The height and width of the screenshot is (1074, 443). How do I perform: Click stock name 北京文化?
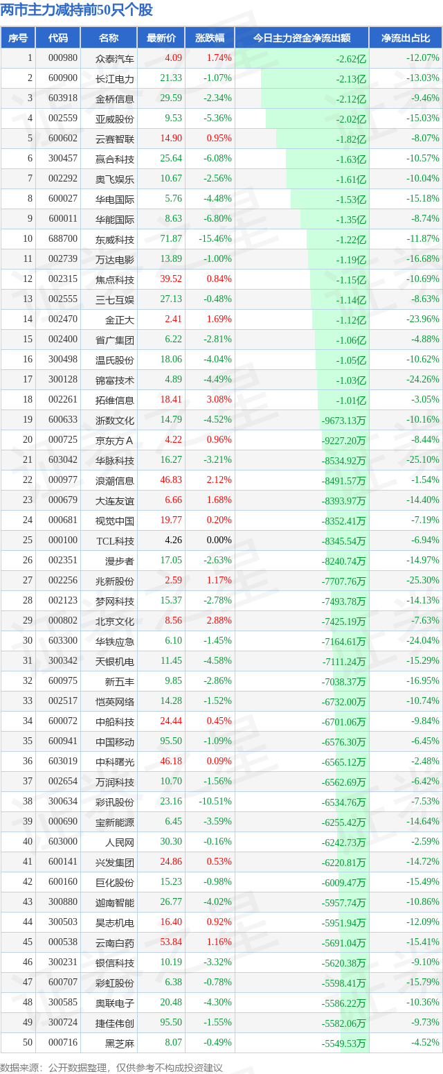coord(114,621)
